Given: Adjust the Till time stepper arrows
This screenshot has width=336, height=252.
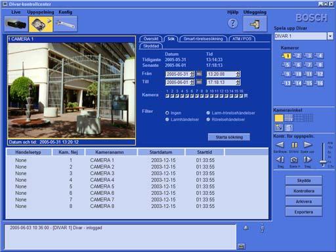Looking at the screenshot, I should (238, 82).
